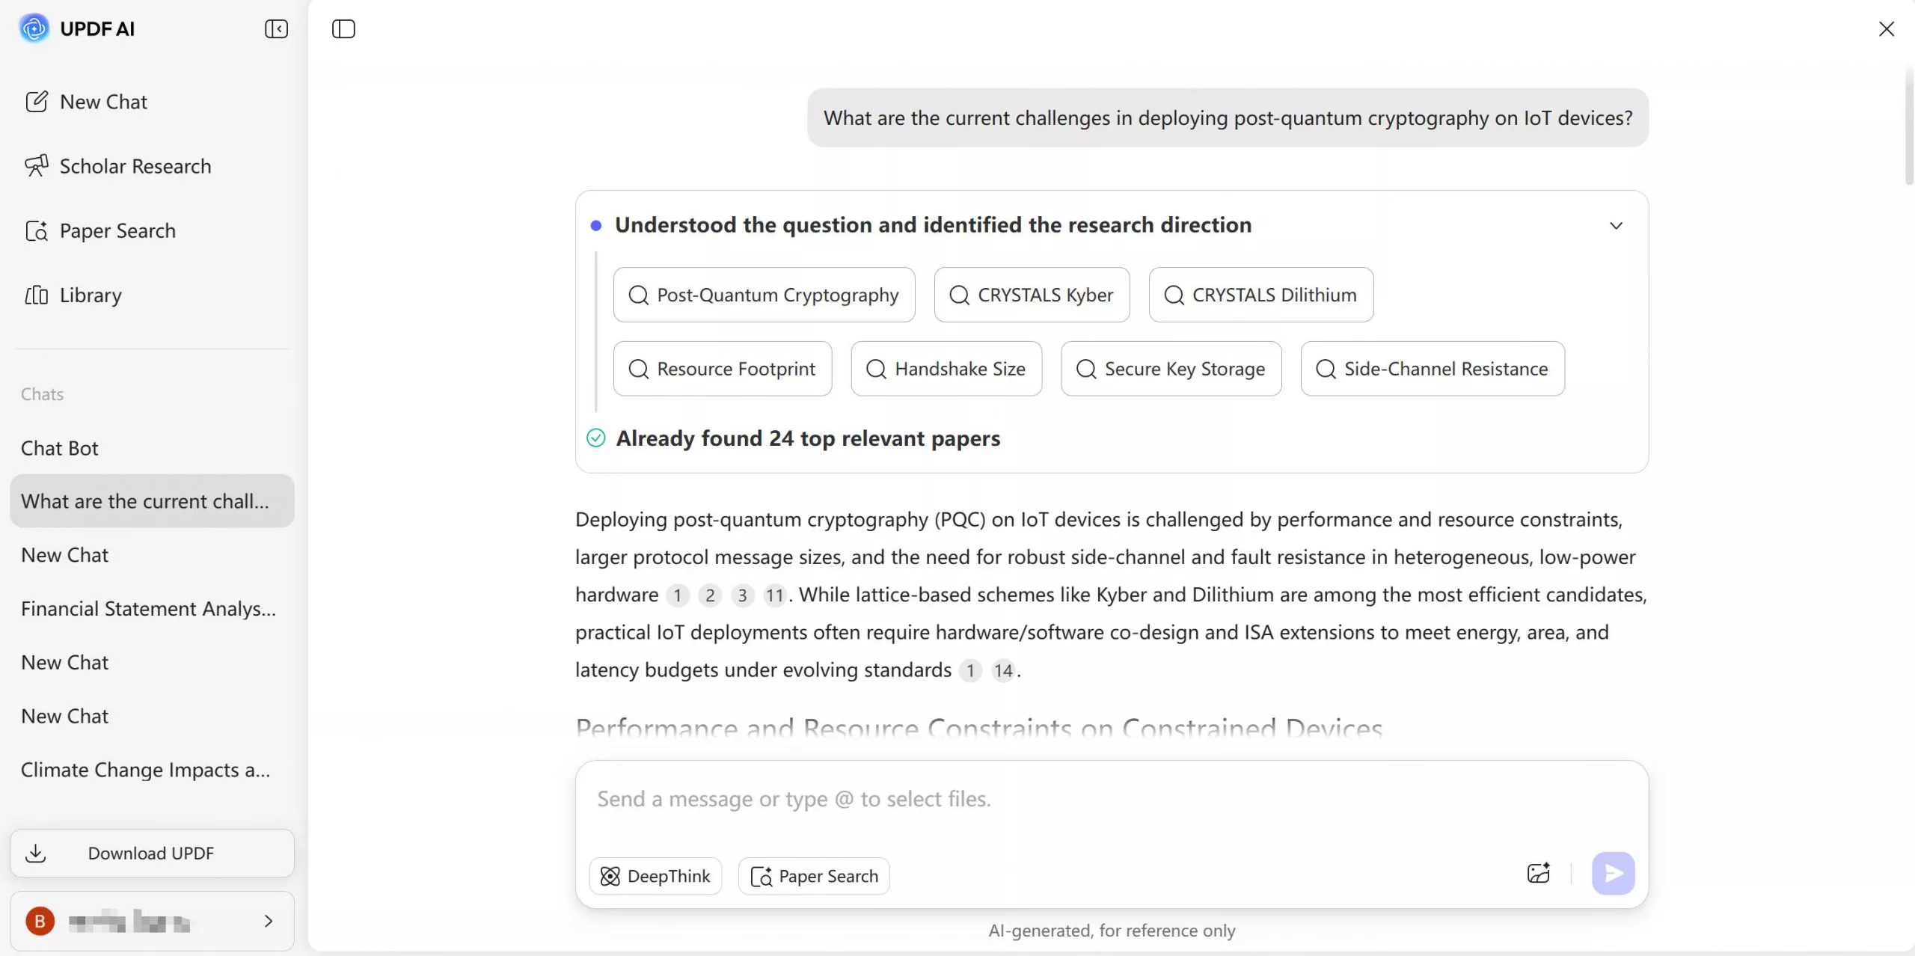The height and width of the screenshot is (956, 1915).
Task: Expand the user account profile arrow
Action: (x=268, y=921)
